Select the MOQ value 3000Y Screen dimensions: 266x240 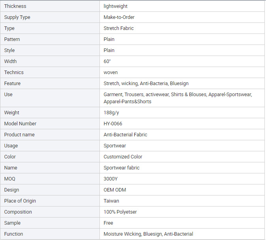coord(111,179)
